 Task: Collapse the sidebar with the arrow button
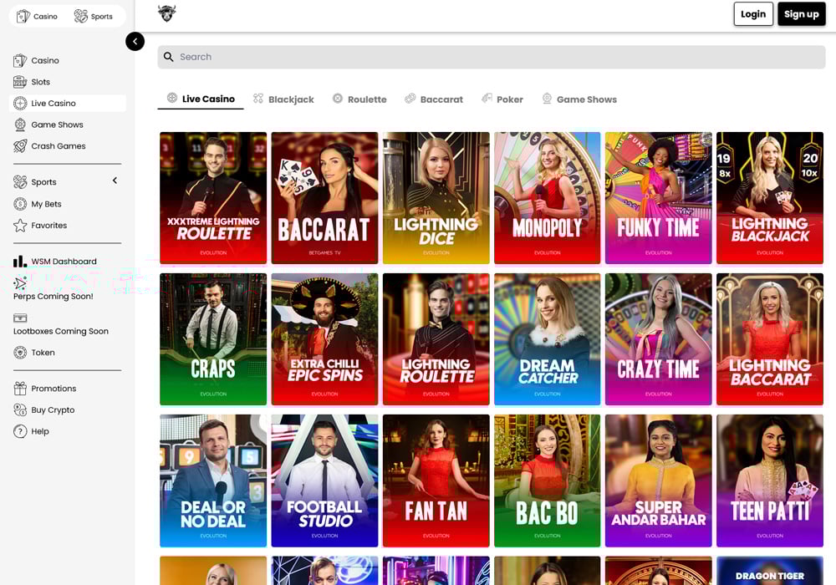coord(135,42)
